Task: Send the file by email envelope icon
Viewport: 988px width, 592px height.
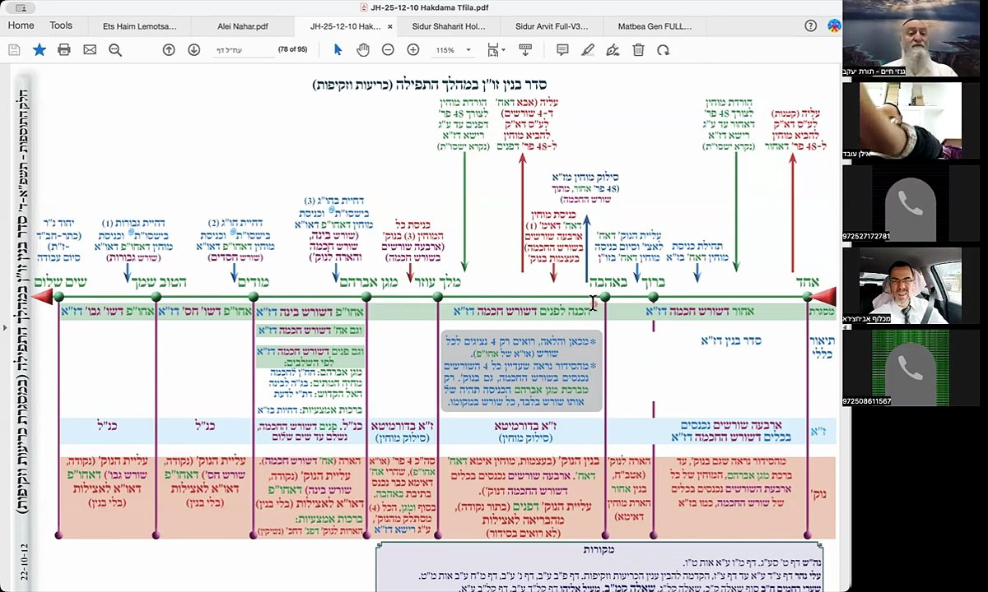Action: [x=90, y=50]
